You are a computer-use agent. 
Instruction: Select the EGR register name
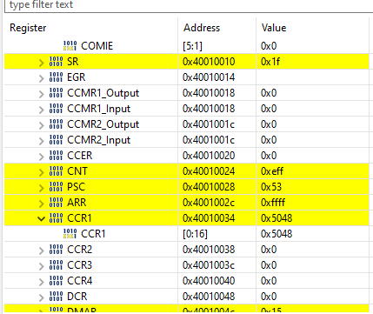point(77,77)
